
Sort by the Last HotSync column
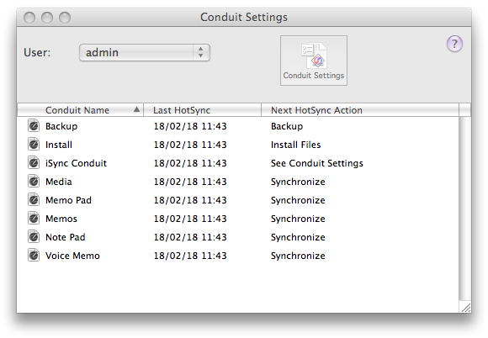click(202, 110)
